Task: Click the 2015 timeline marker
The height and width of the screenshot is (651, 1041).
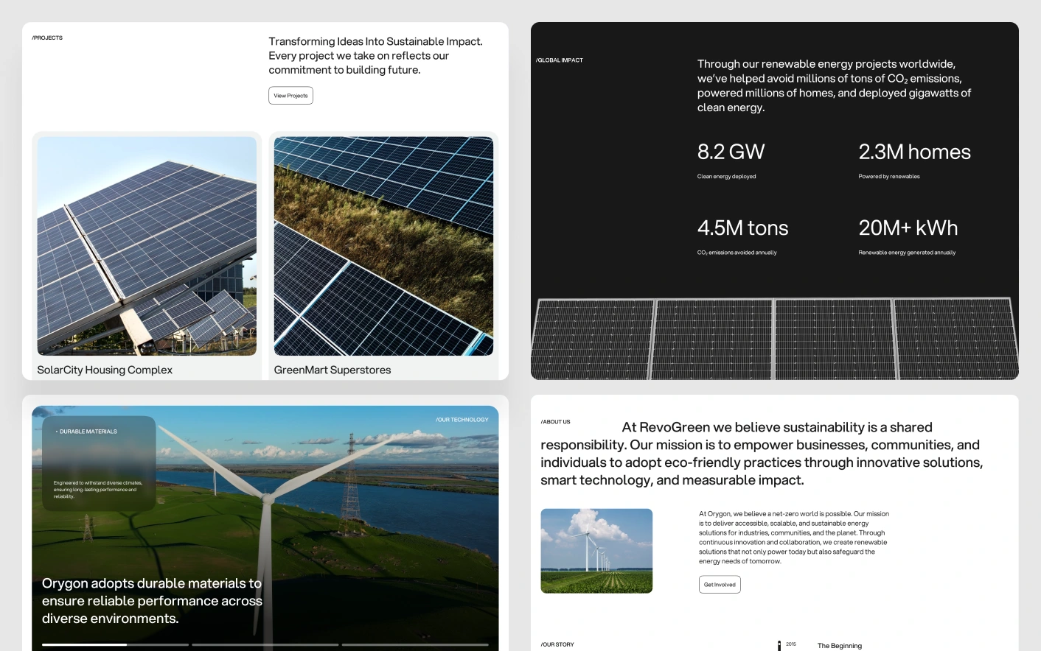Action: click(790, 644)
